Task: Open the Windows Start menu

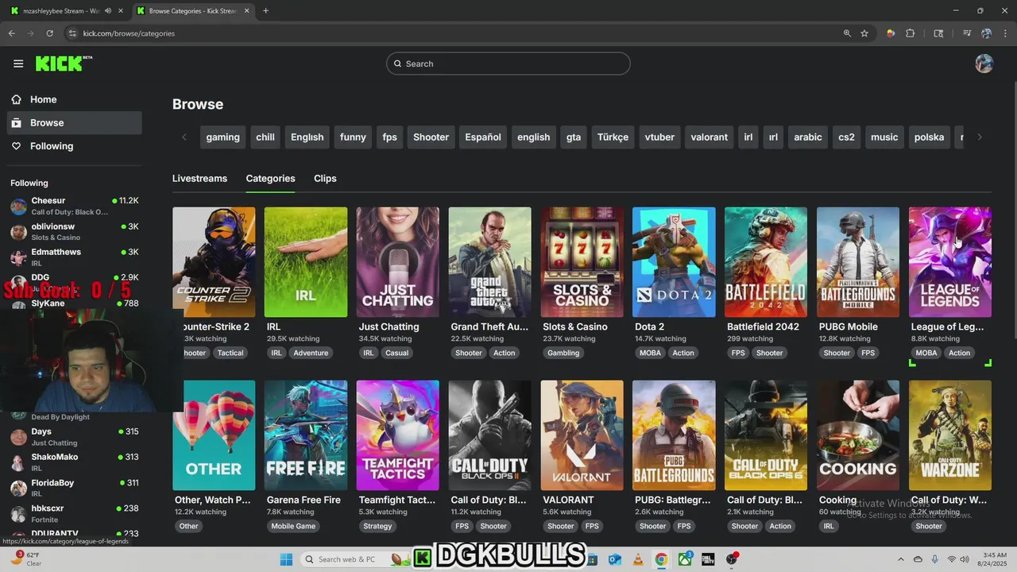Action: point(286,559)
